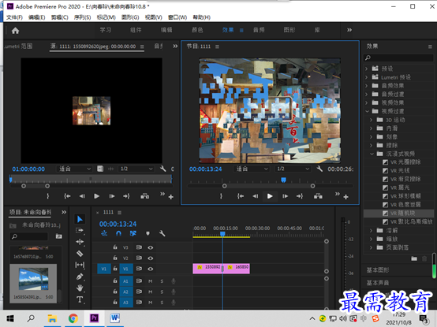Screen dimensions: 437x327
Task: Select VR 随机块 transition effect
Action: 398,214
